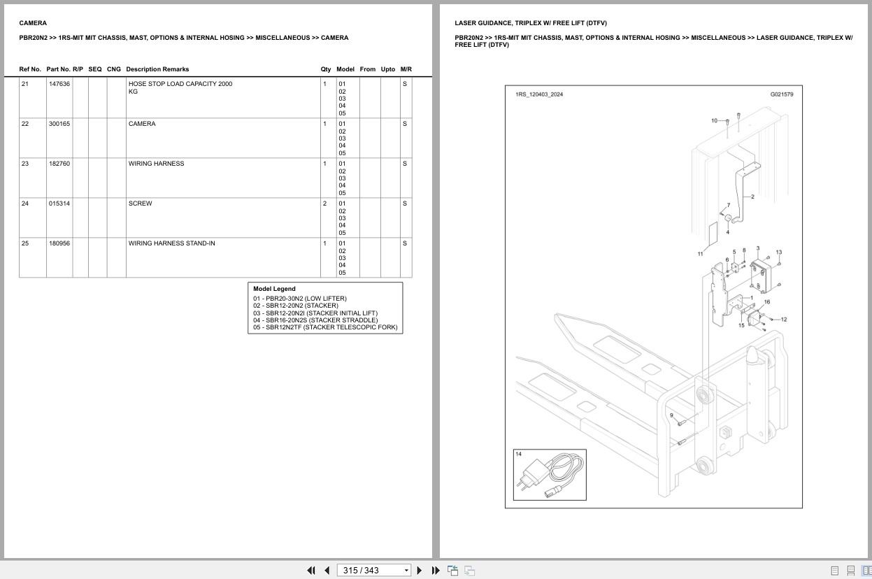The height and width of the screenshot is (579, 872).
Task: Click the laser guidance exploded diagram
Action: (x=653, y=296)
